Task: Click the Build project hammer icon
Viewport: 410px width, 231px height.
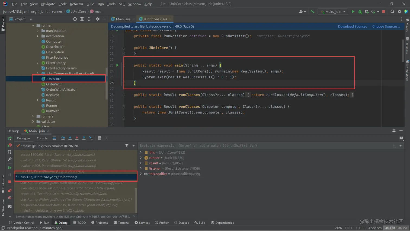Action: (312, 12)
